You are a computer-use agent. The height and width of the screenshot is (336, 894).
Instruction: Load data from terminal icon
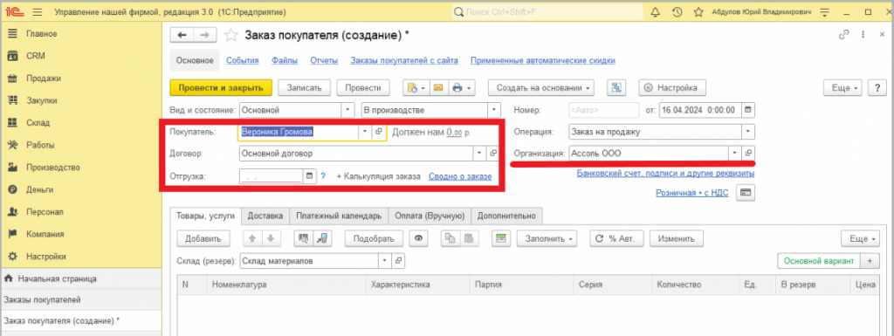click(x=322, y=238)
